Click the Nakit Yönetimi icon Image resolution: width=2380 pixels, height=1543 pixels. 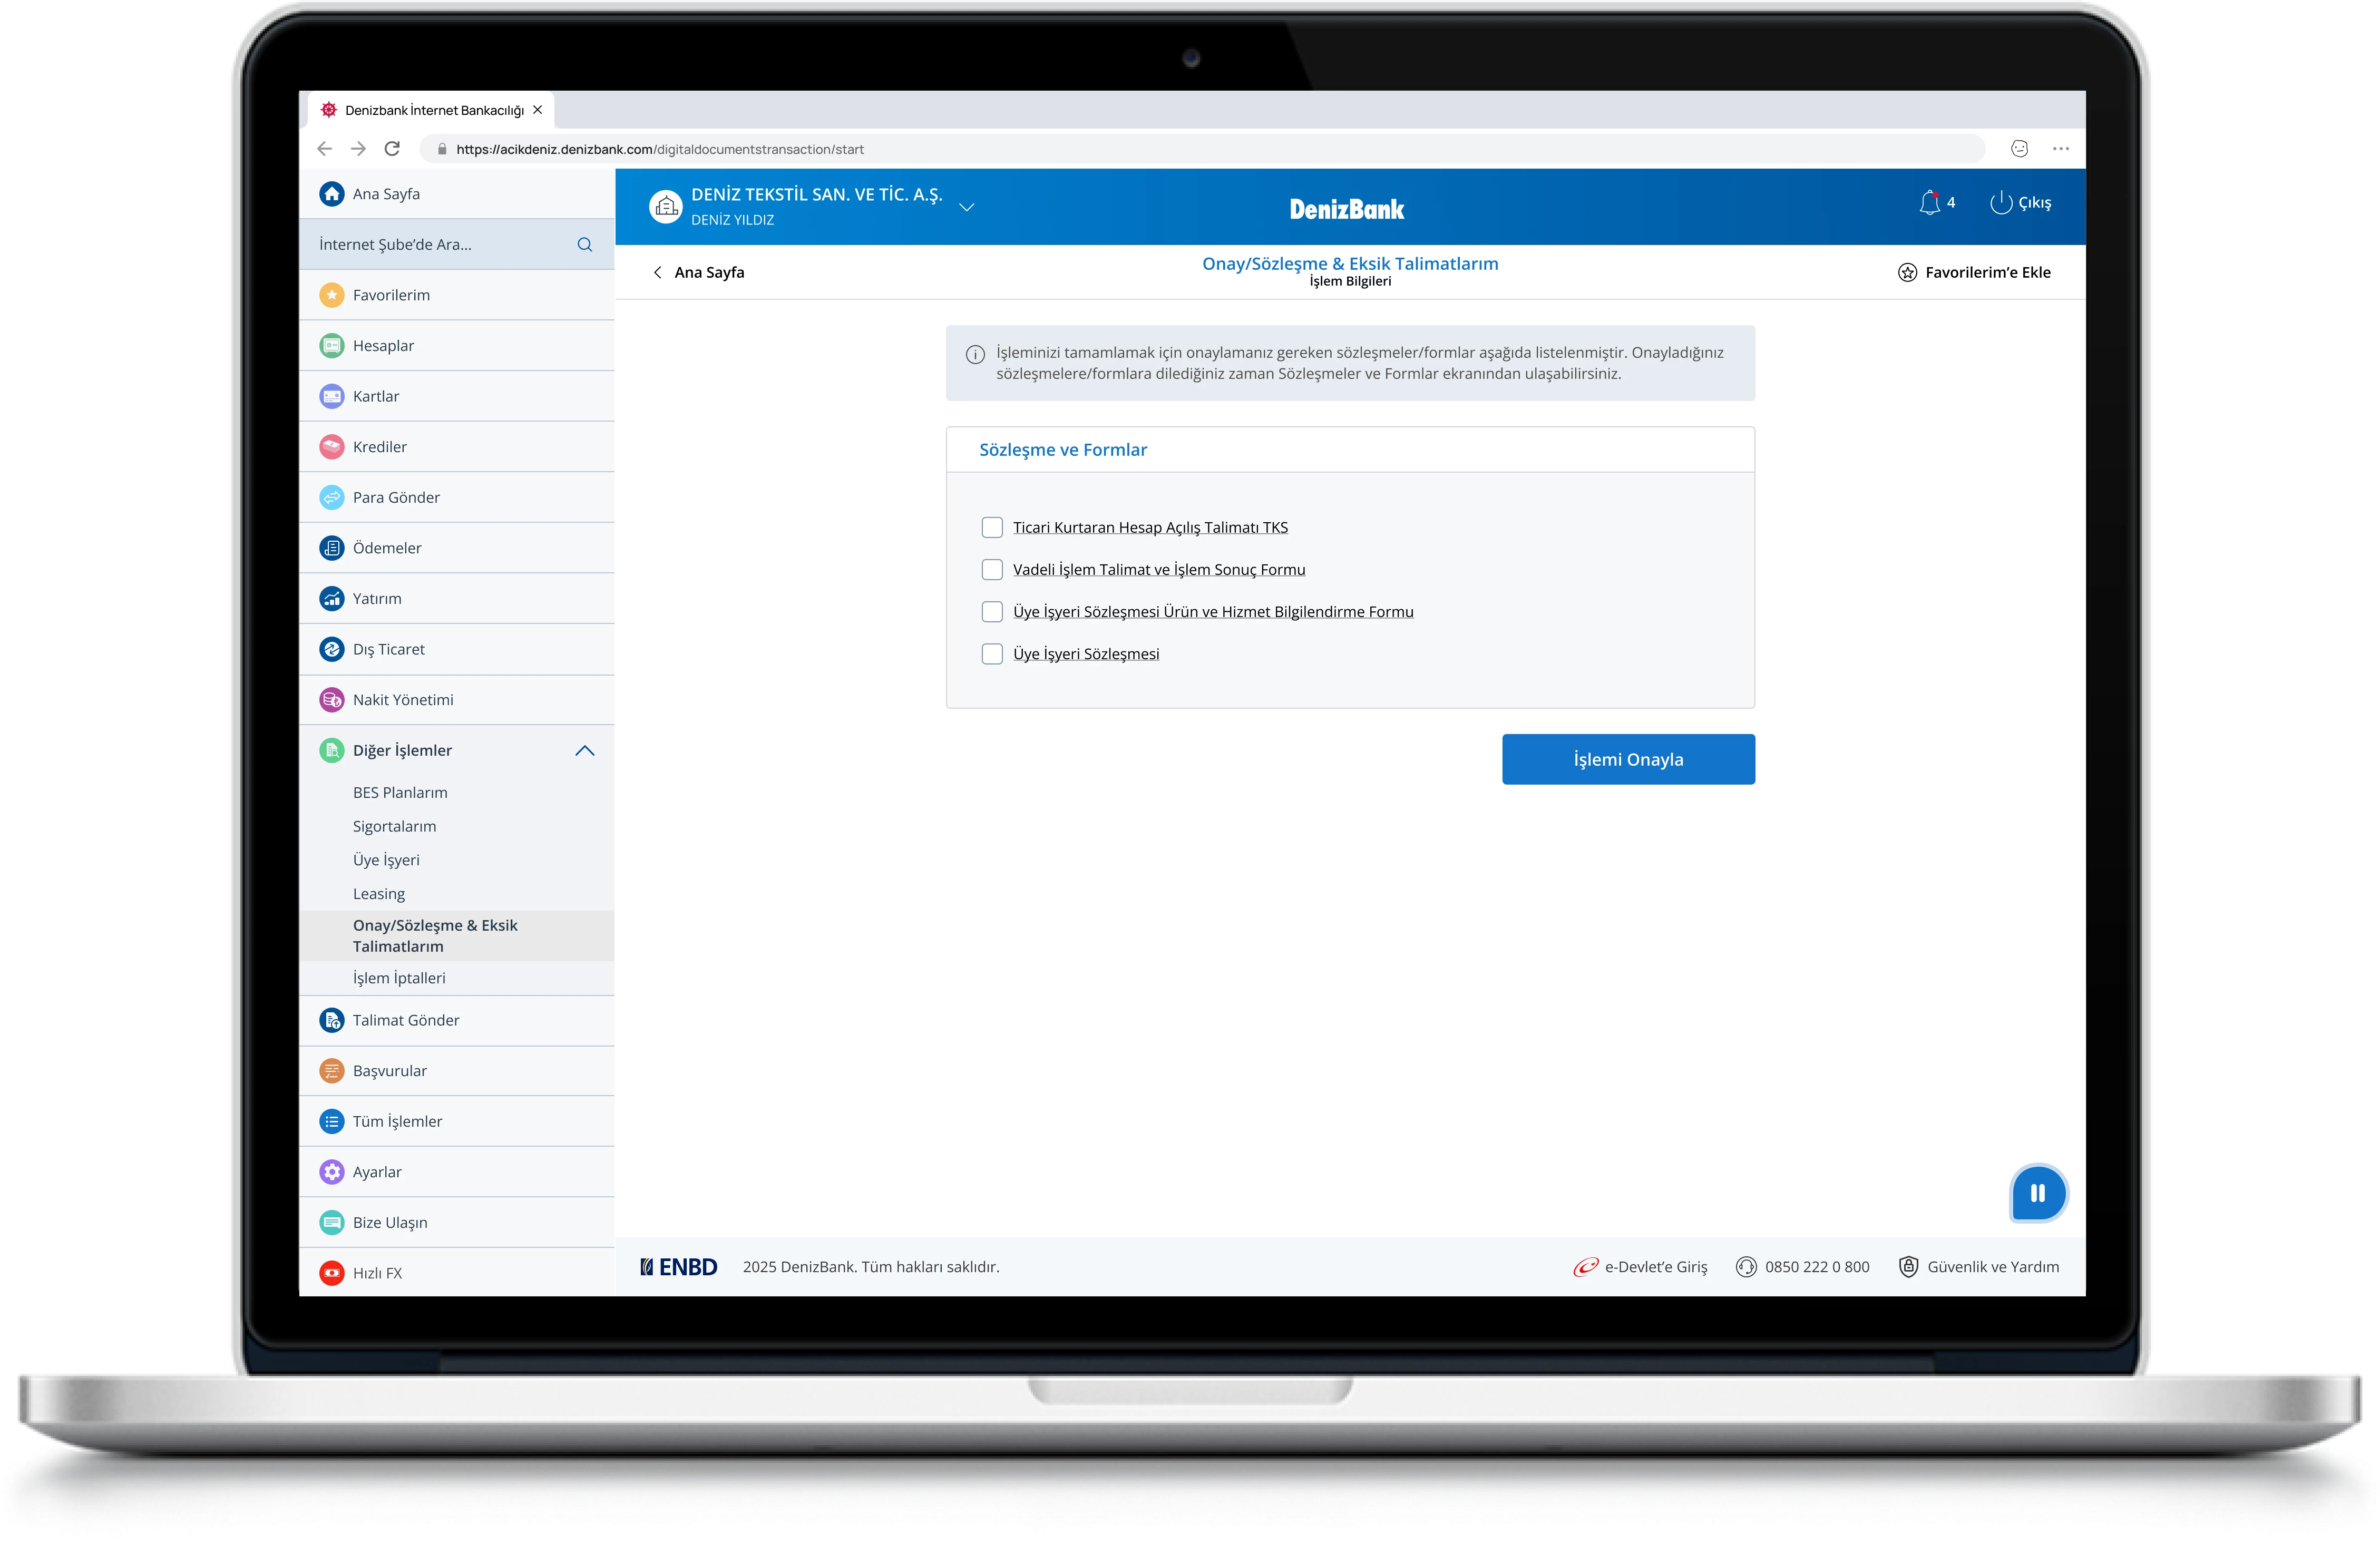coord(332,700)
